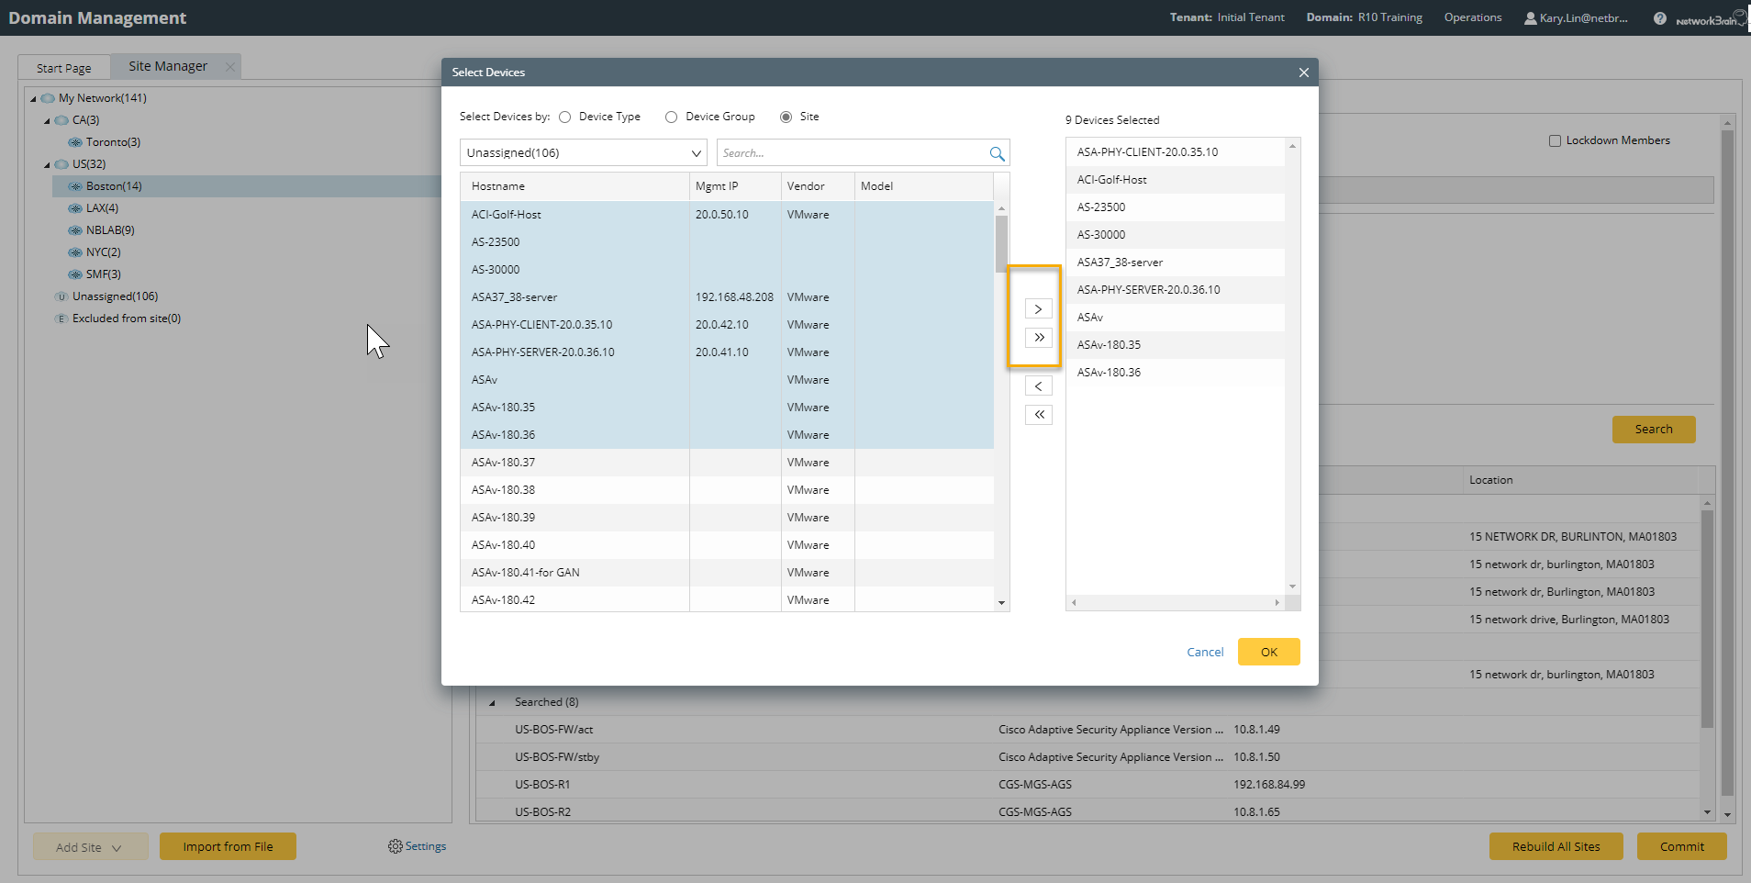
Task: Open the Settings gear icon
Action: [396, 846]
